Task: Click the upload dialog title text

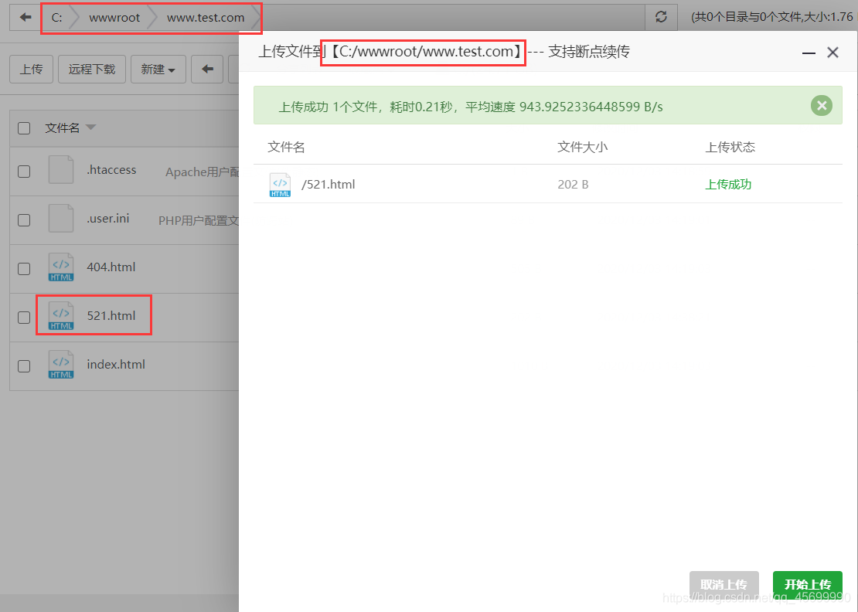Action: click(x=444, y=52)
